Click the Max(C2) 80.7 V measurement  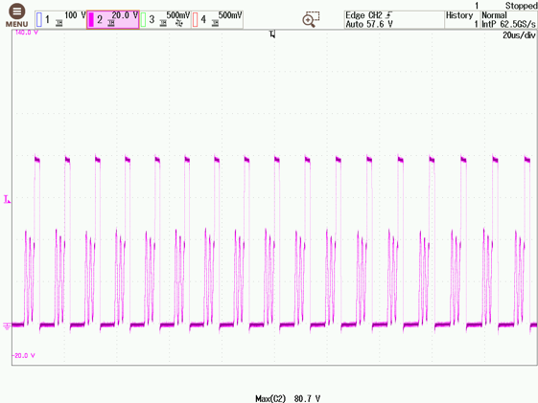288,398
